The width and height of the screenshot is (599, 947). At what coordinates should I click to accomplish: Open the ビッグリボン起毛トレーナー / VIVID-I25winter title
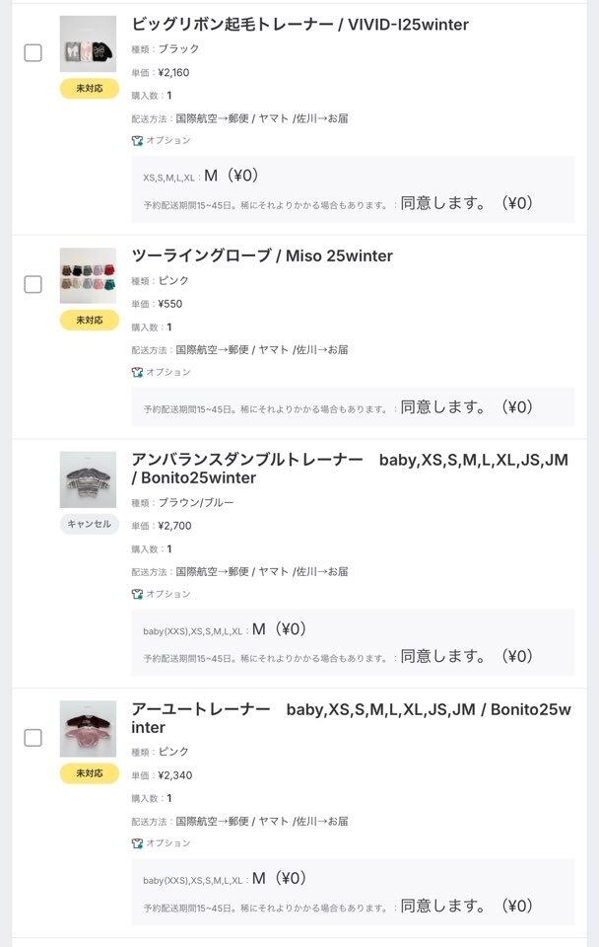point(299,25)
